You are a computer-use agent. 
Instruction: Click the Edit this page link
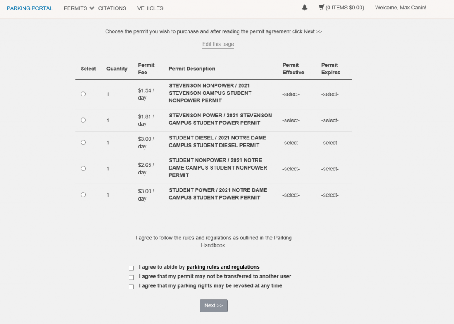click(218, 44)
